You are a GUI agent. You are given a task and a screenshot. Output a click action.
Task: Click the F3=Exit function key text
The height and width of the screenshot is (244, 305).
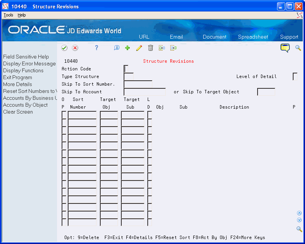coord(114,237)
